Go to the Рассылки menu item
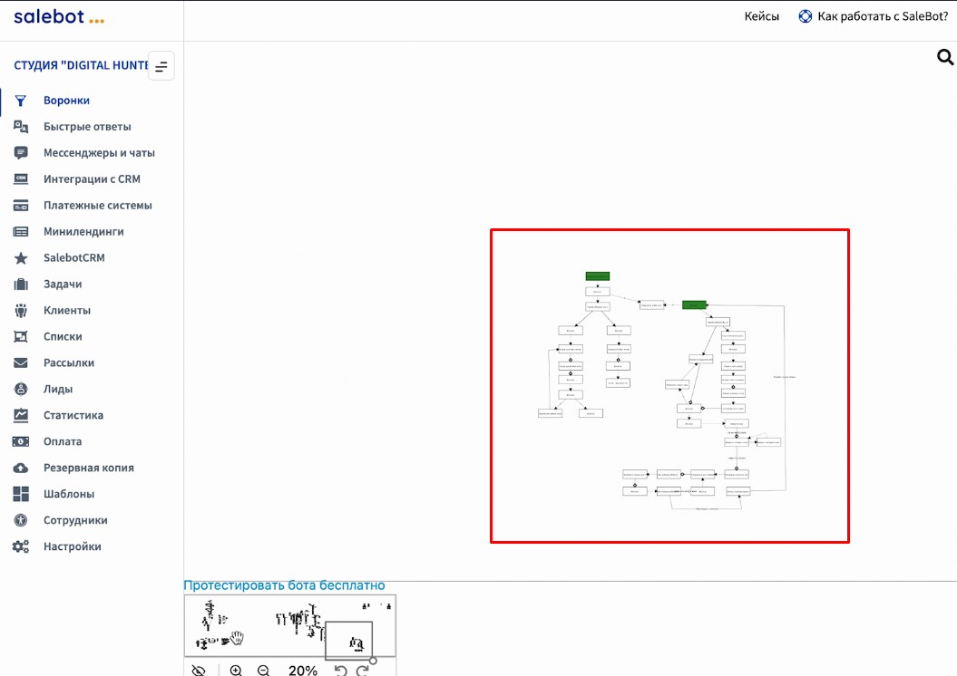Image resolution: width=957 pixels, height=676 pixels. click(69, 363)
